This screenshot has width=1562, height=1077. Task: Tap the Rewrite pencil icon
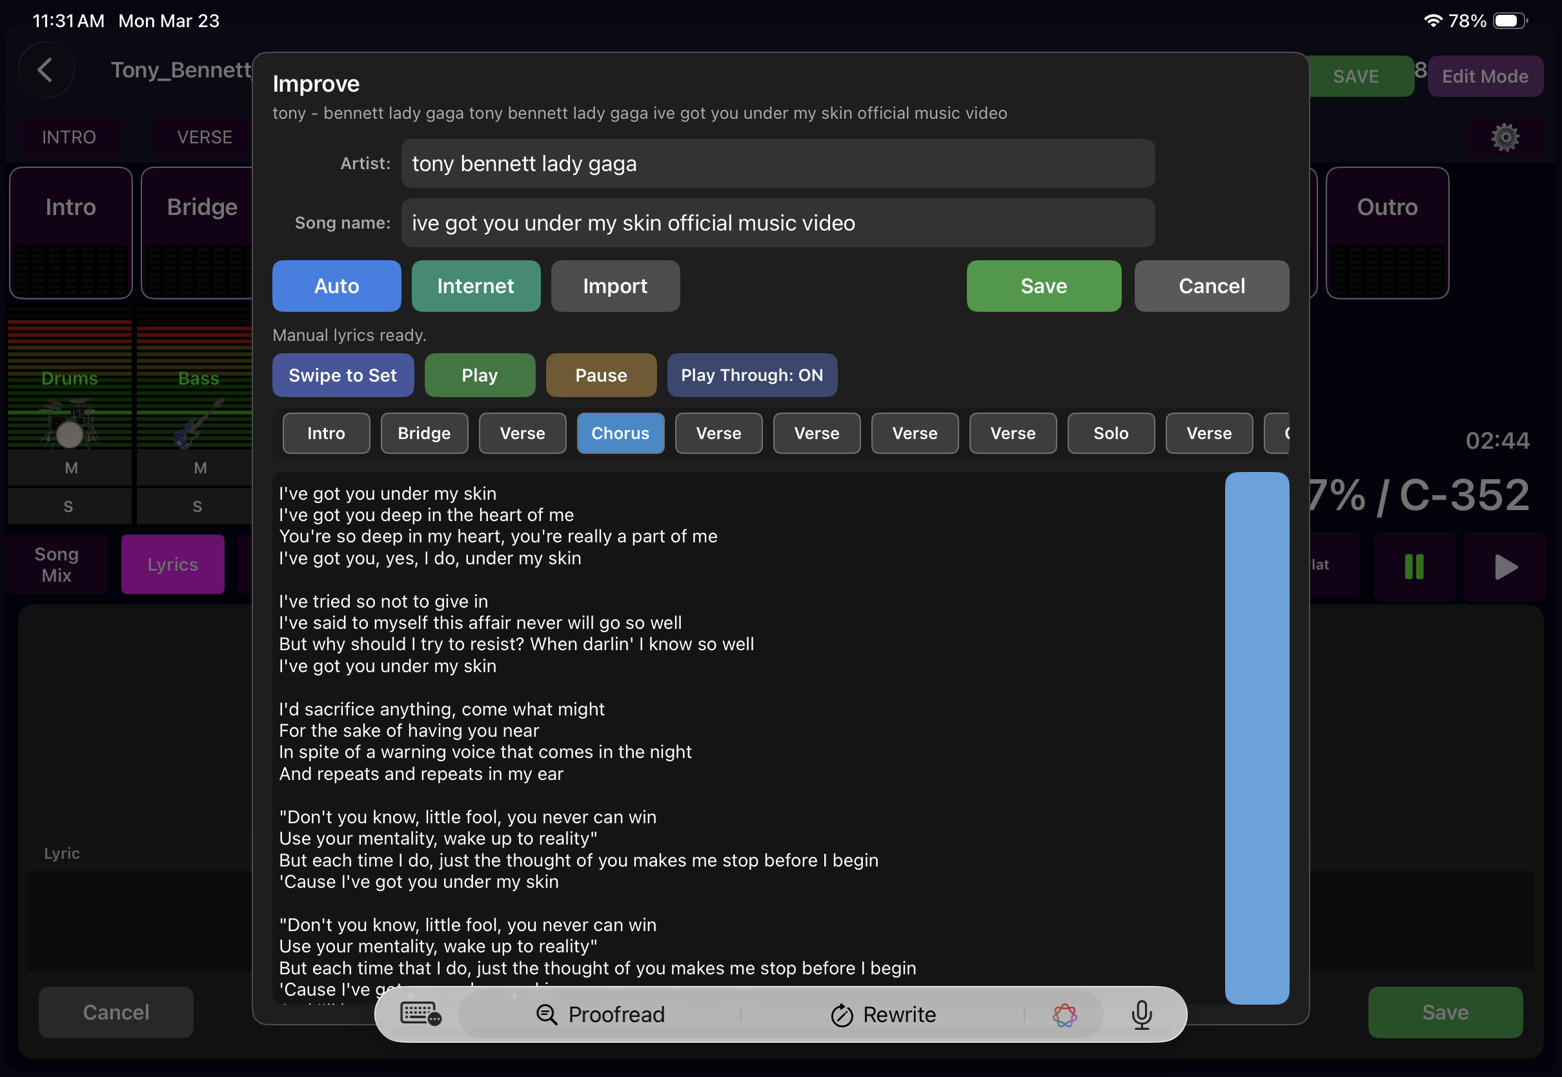(x=841, y=1014)
